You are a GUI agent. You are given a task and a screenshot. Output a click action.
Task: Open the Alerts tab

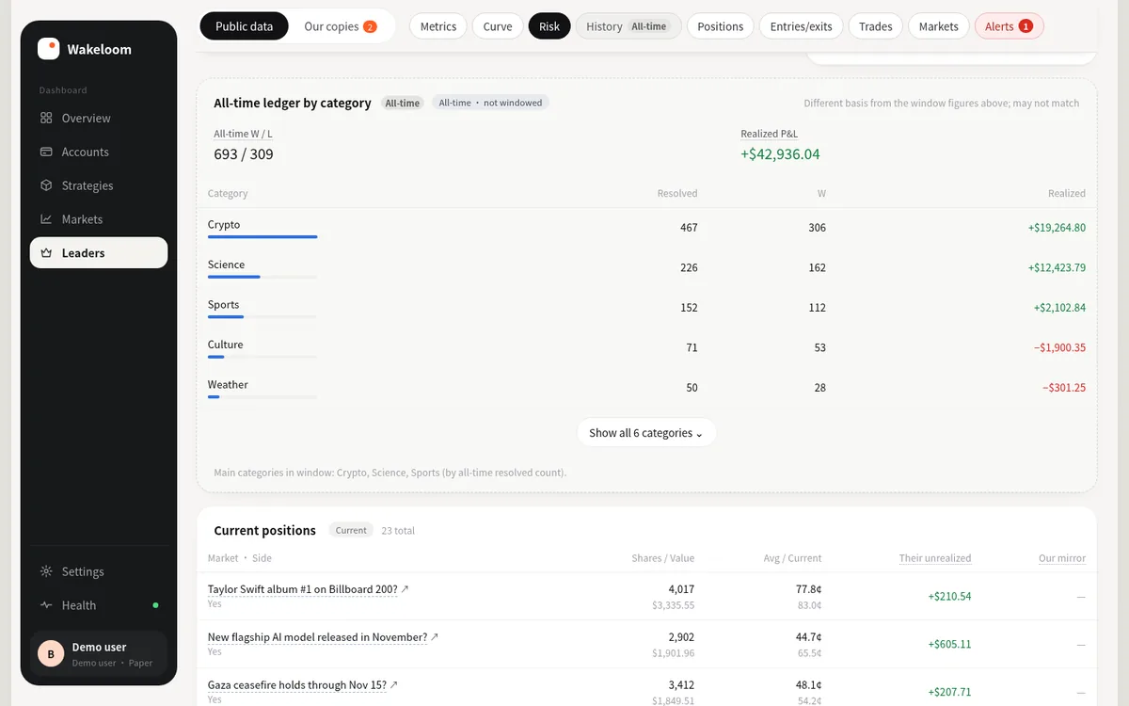[x=1010, y=26]
